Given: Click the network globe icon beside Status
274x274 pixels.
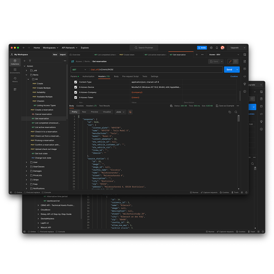Looking at the screenshot, I should [171, 106].
